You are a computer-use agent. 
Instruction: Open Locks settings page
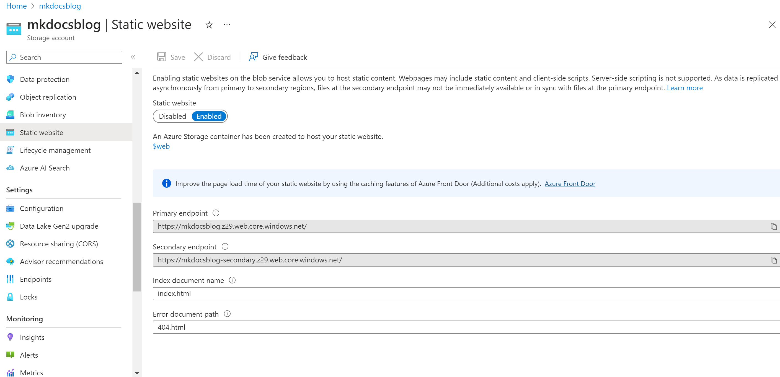(x=66, y=297)
